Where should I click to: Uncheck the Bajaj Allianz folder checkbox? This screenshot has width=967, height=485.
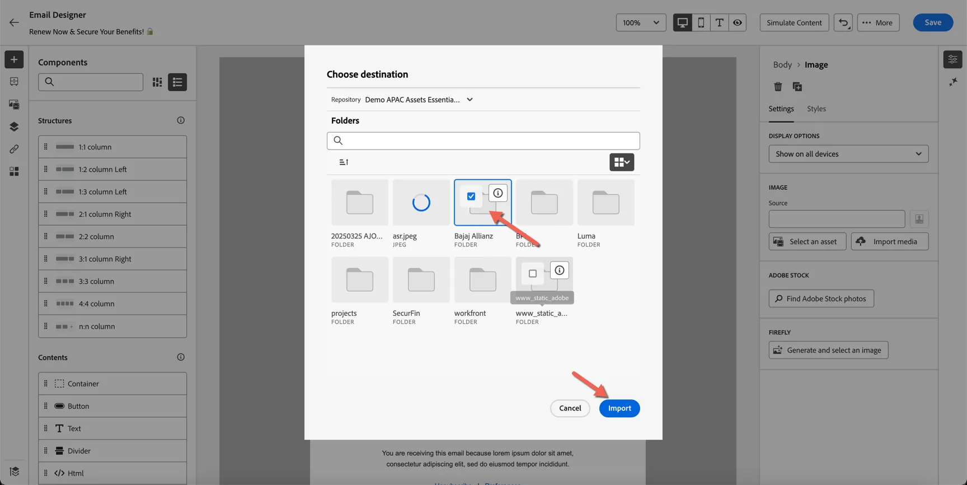point(471,197)
